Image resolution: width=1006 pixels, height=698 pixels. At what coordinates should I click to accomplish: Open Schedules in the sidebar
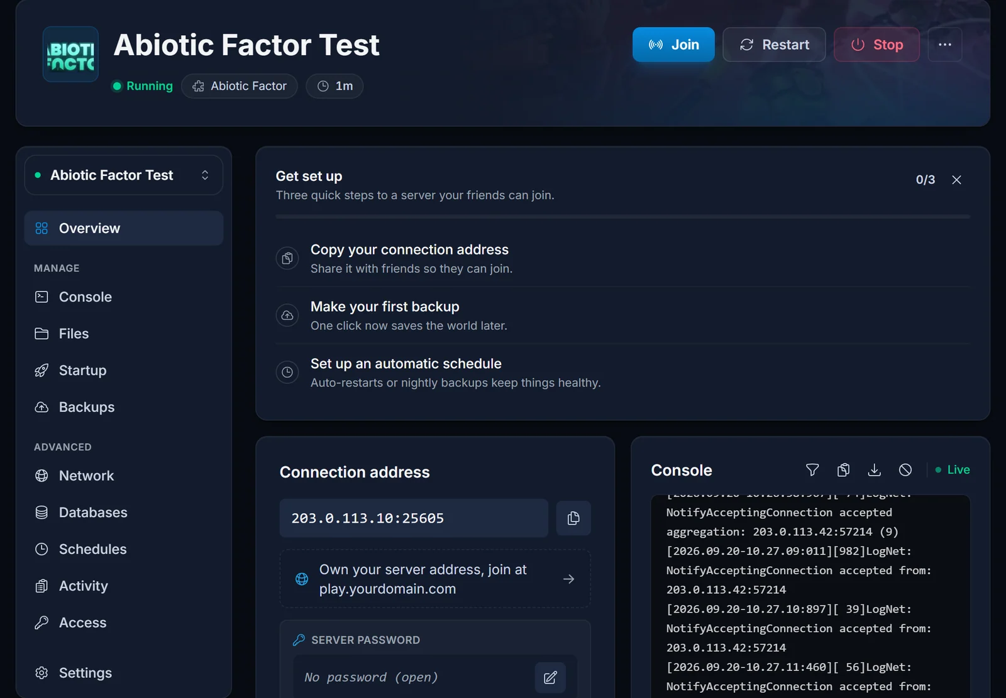[x=124, y=549]
